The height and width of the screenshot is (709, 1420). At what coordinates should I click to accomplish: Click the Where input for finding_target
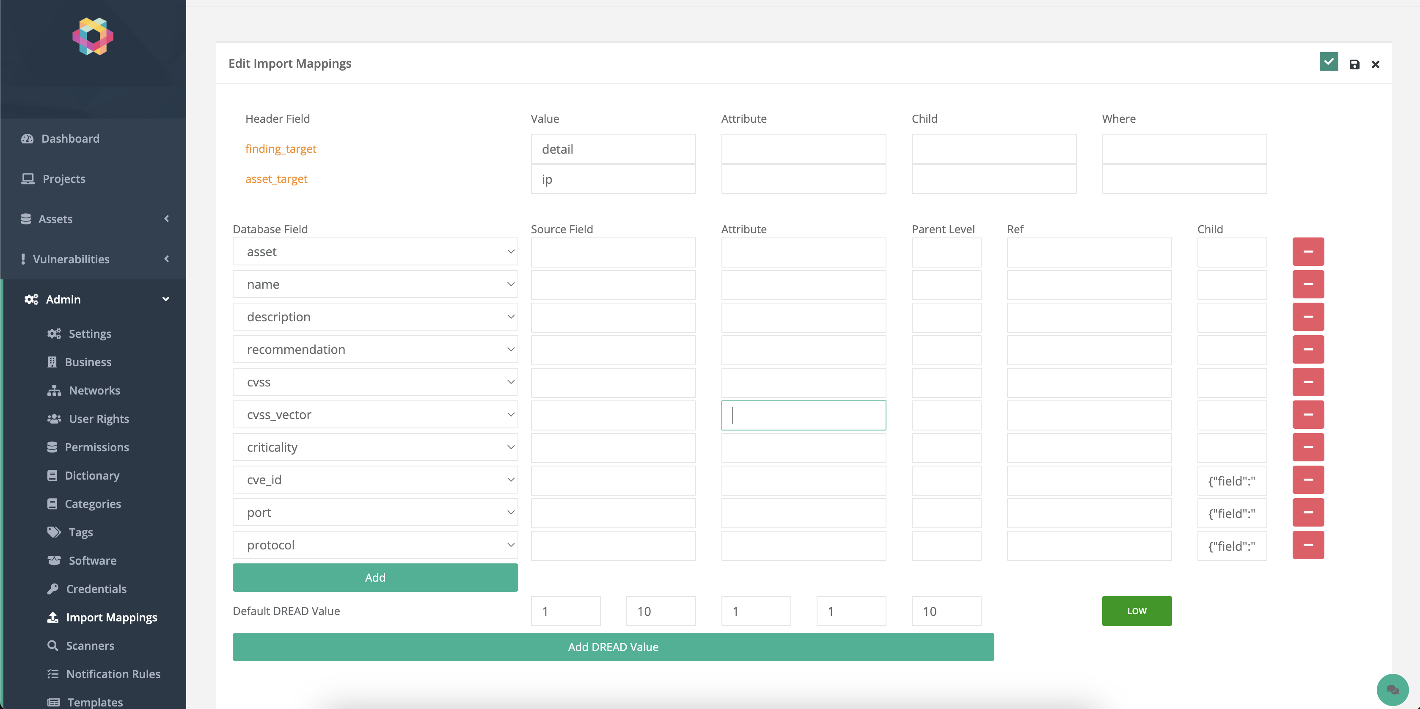[1184, 149]
